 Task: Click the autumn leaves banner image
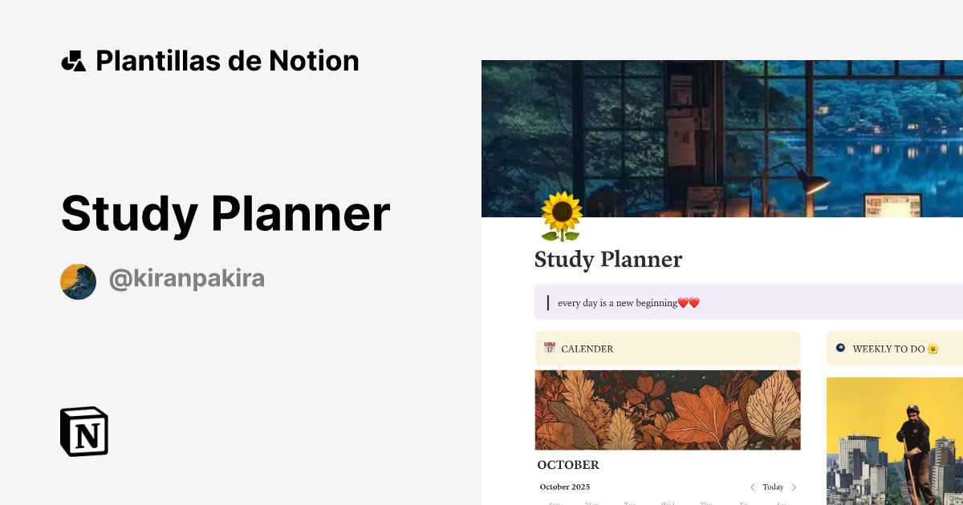click(x=668, y=410)
